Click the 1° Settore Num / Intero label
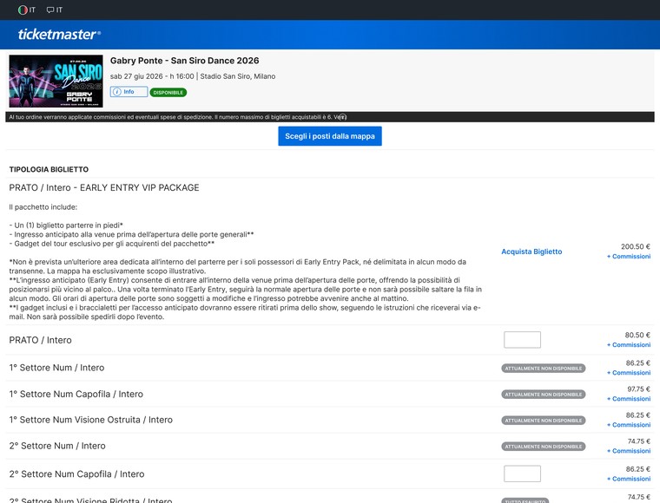The image size is (660, 503). point(56,368)
